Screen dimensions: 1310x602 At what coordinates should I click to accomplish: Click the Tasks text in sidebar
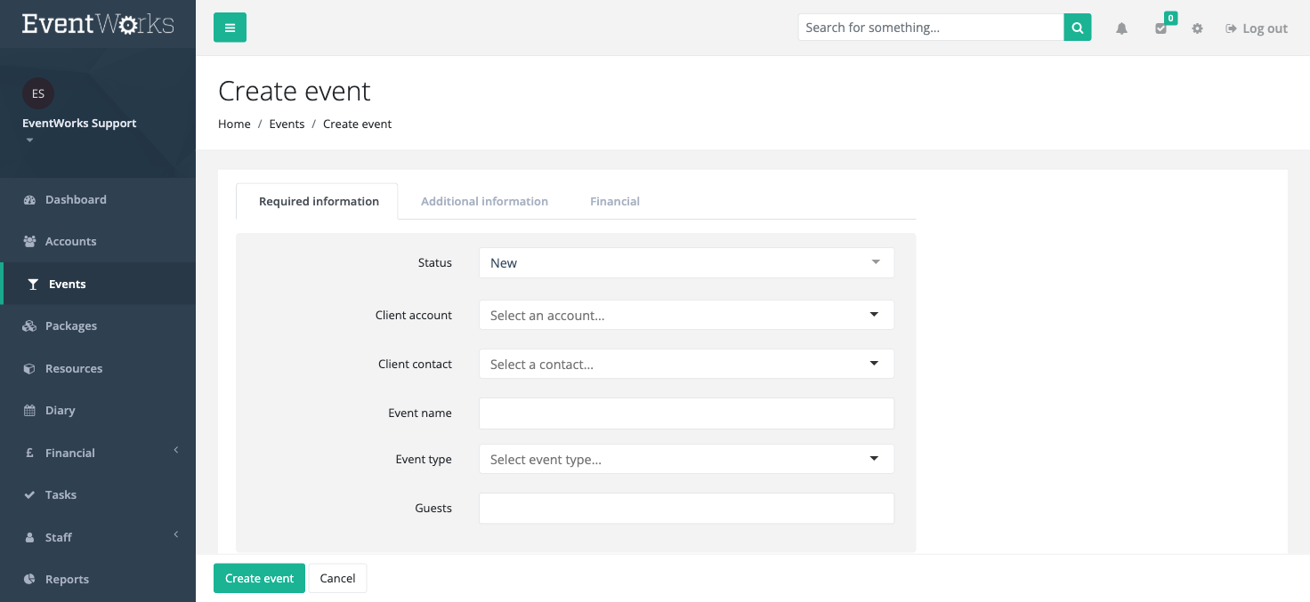(61, 495)
